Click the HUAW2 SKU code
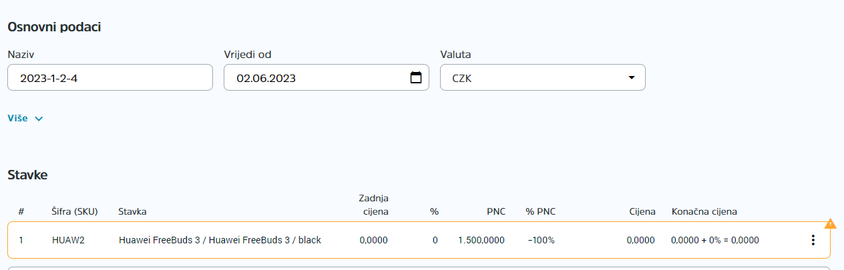This screenshot has width=844, height=270. click(67, 240)
